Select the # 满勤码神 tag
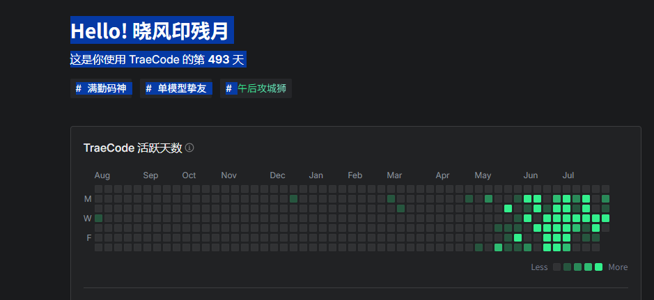654x300 pixels. (101, 88)
